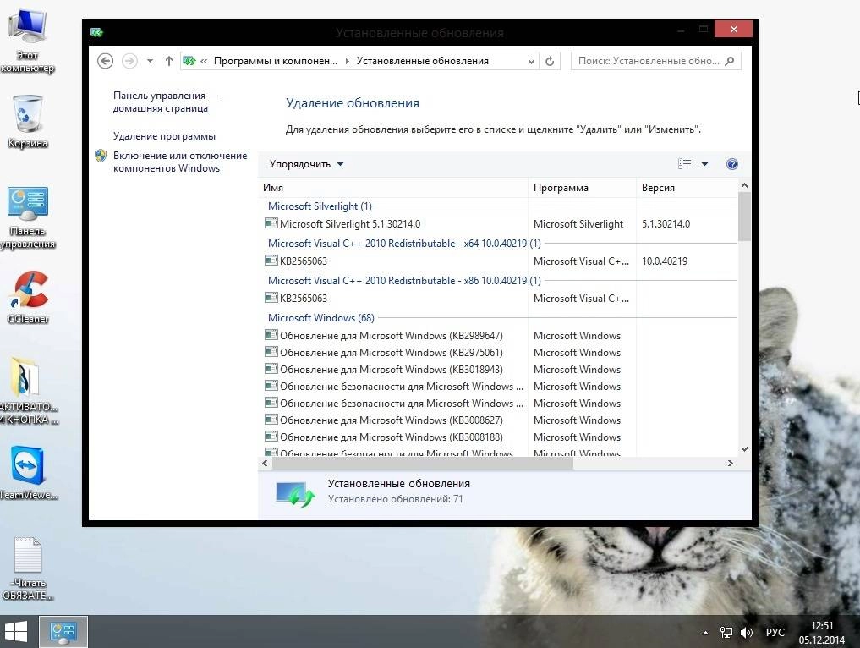Change view with the view icon
The image size is (860, 648).
coord(684,163)
